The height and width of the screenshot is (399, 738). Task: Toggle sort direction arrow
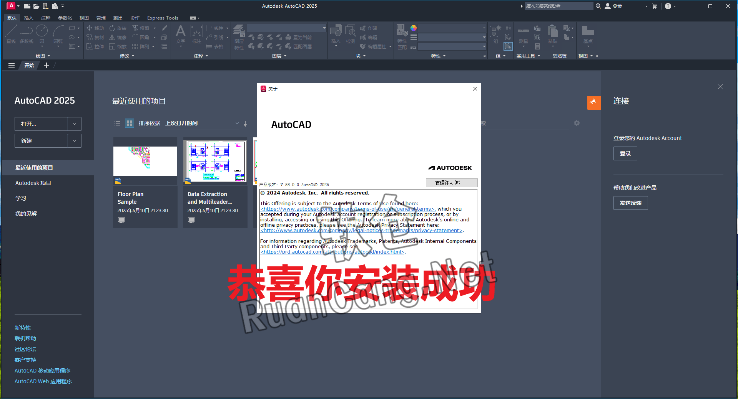245,124
